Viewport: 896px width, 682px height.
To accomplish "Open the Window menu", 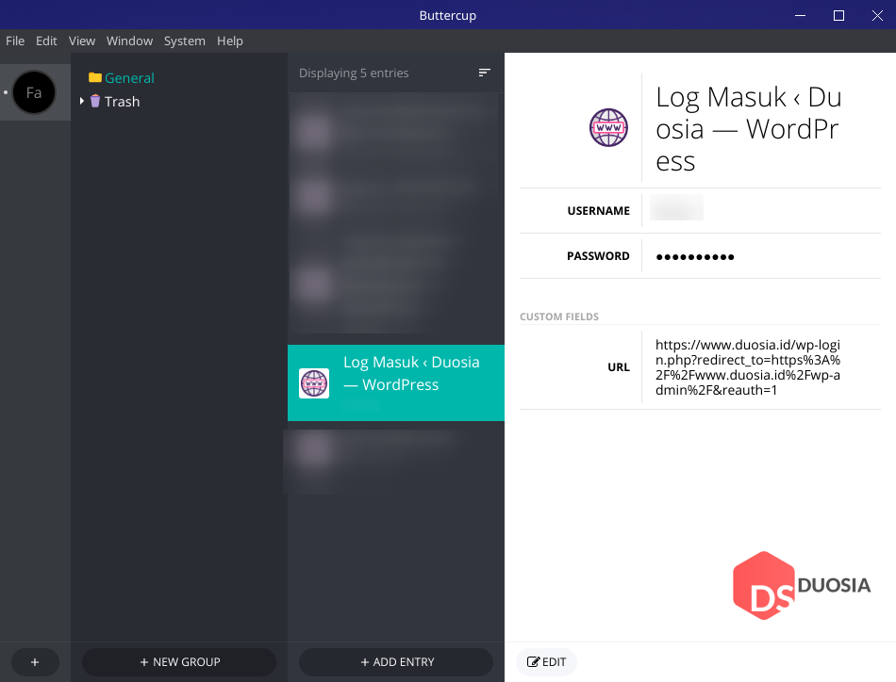I will tap(129, 41).
